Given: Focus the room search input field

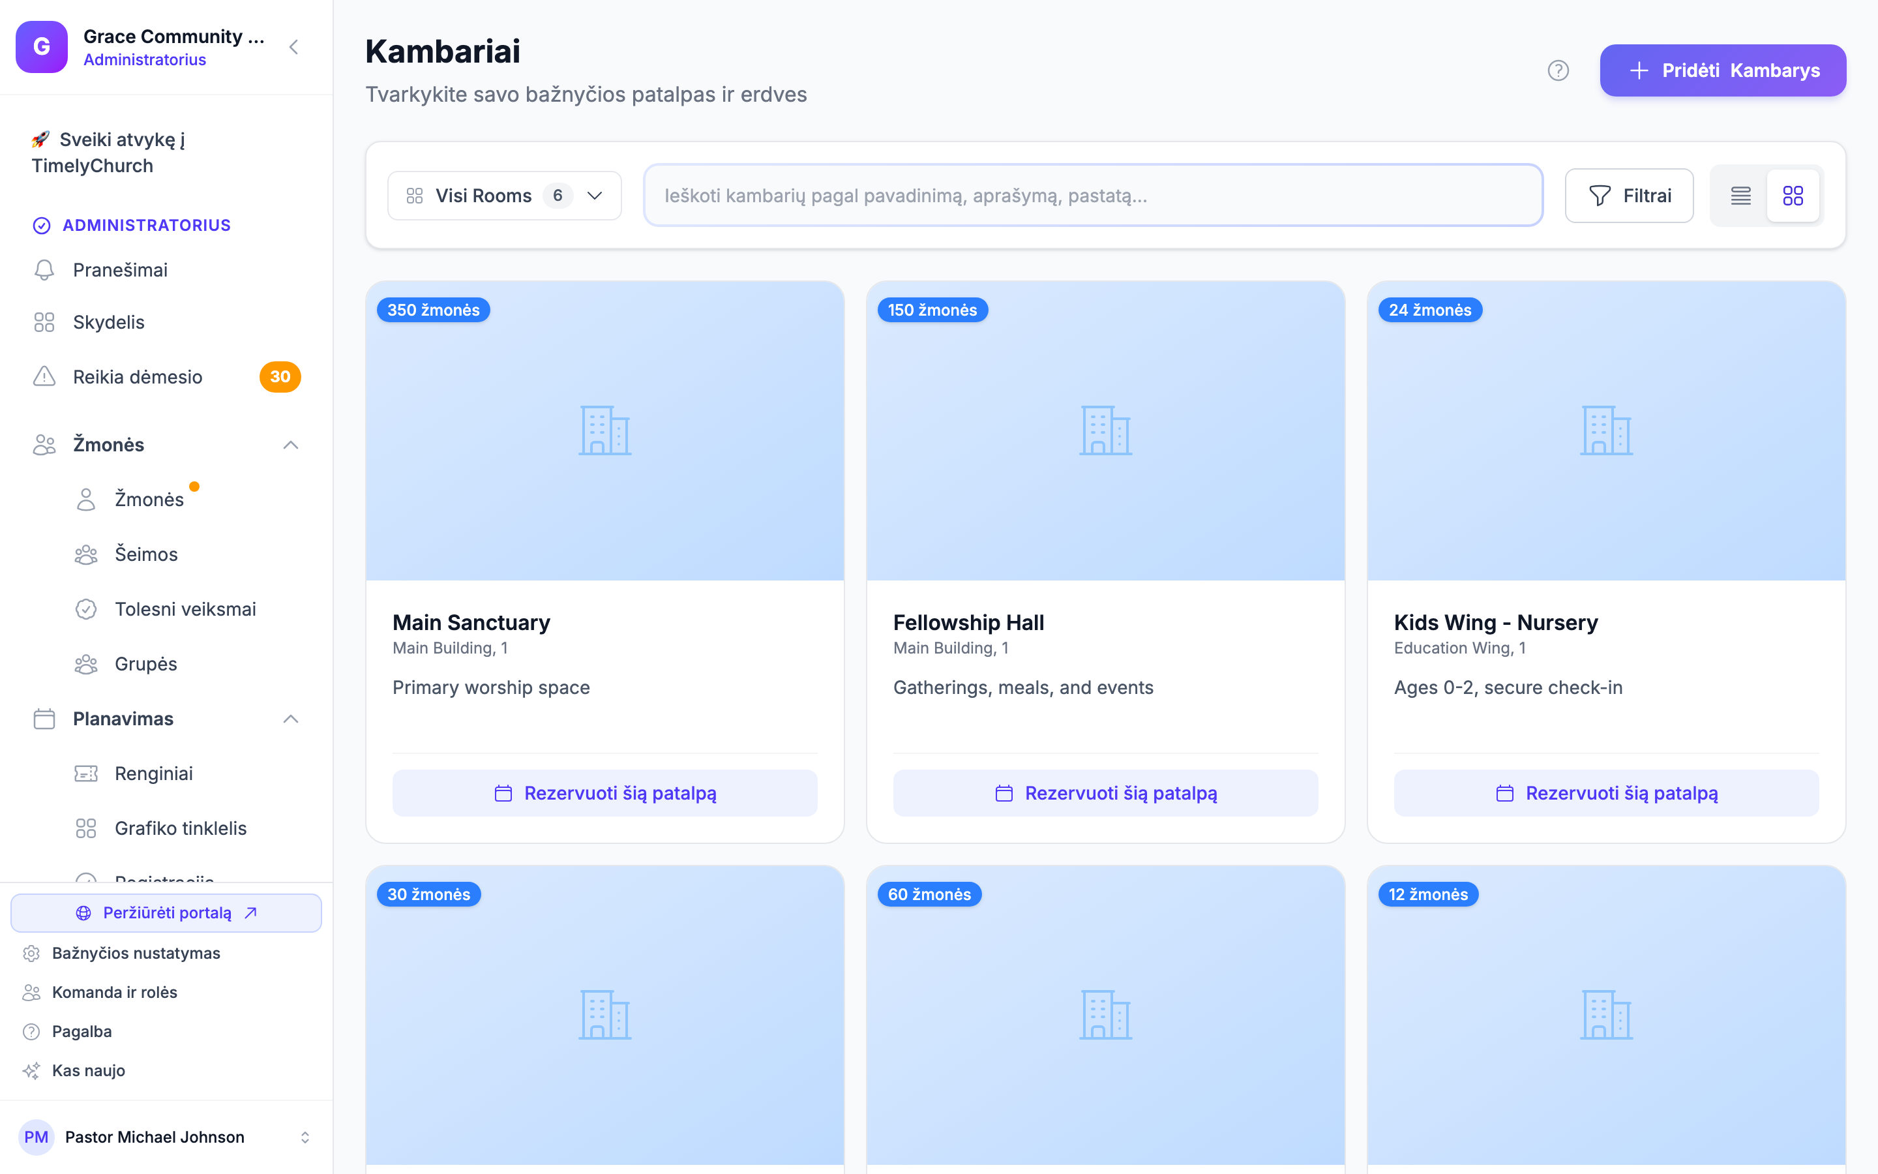Looking at the screenshot, I should point(1093,196).
